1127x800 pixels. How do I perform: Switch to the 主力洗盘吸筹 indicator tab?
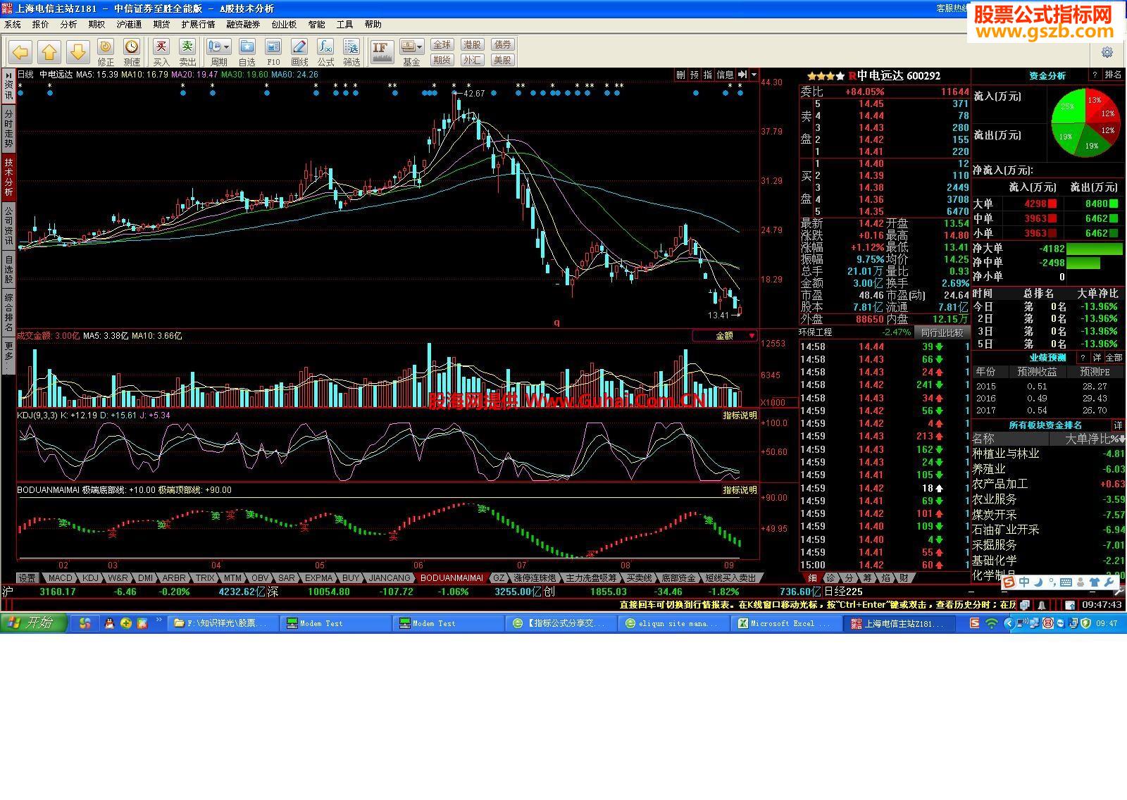(x=591, y=578)
